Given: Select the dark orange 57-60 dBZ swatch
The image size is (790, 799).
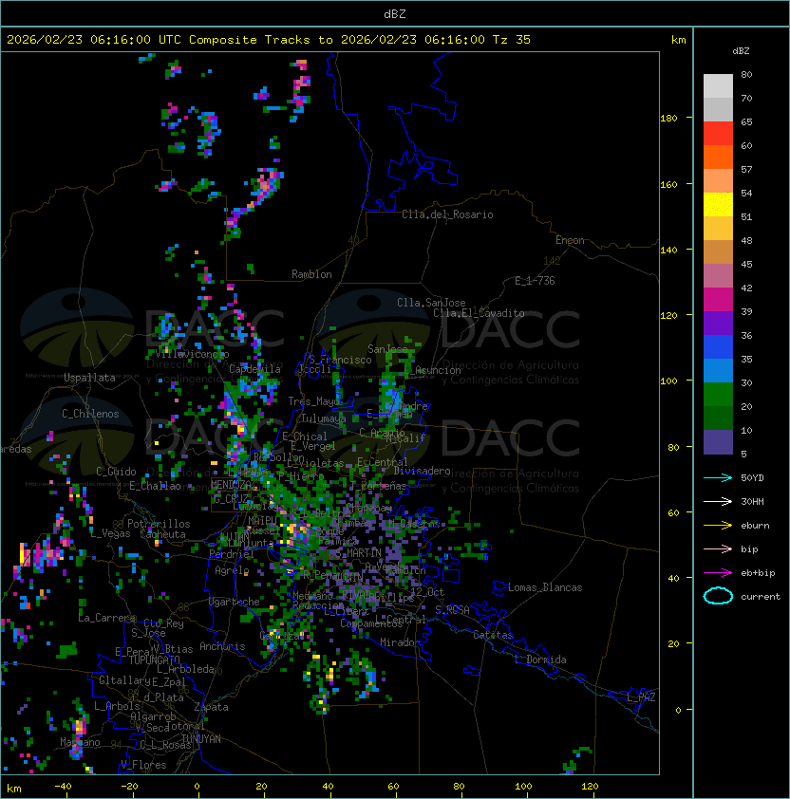Looking at the screenshot, I should [718, 158].
